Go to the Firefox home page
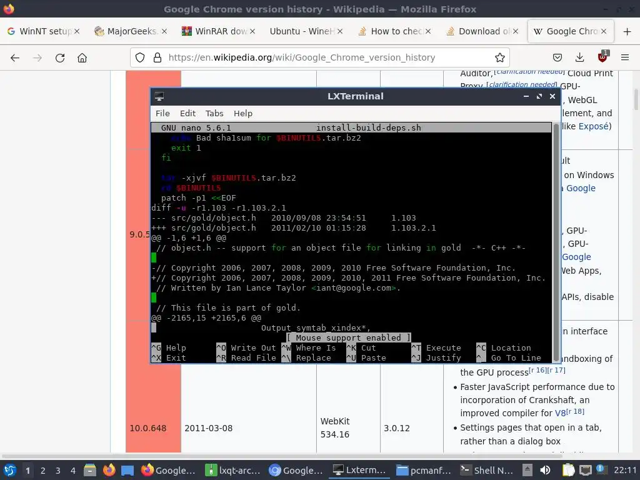The image size is (640, 480). click(x=82, y=57)
